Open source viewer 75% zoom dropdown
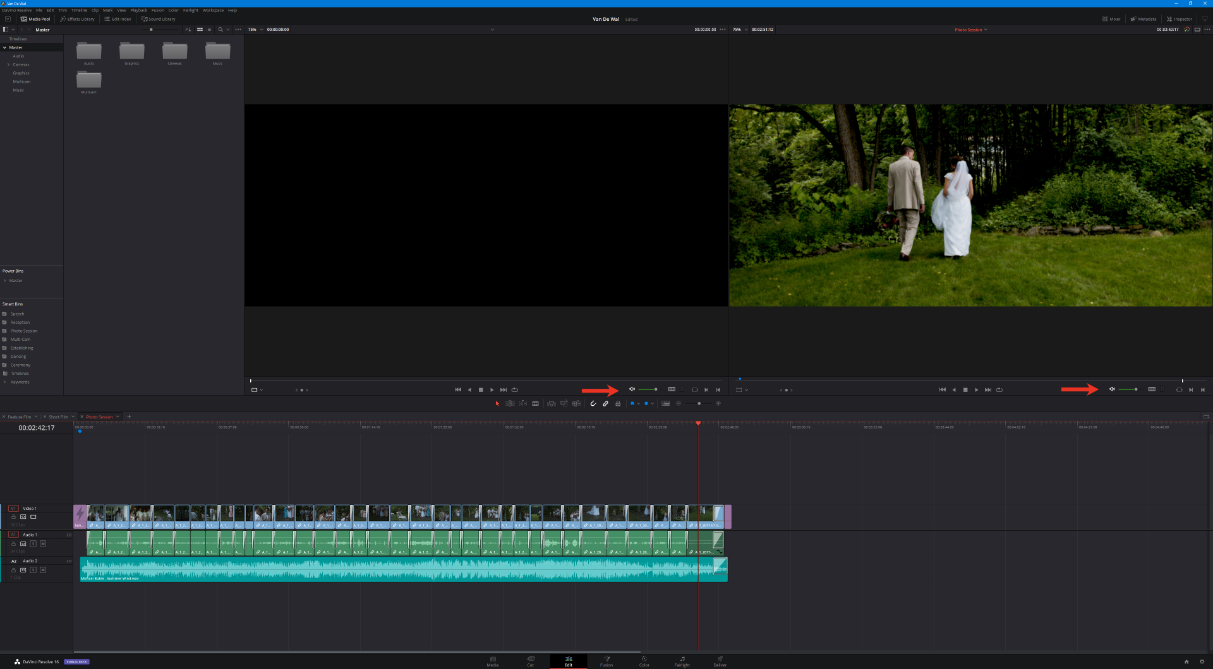The height and width of the screenshot is (669, 1213). point(260,29)
